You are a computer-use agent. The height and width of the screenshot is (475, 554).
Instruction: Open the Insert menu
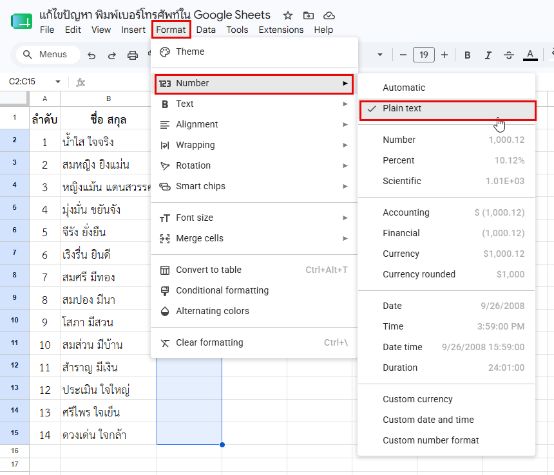click(x=133, y=30)
